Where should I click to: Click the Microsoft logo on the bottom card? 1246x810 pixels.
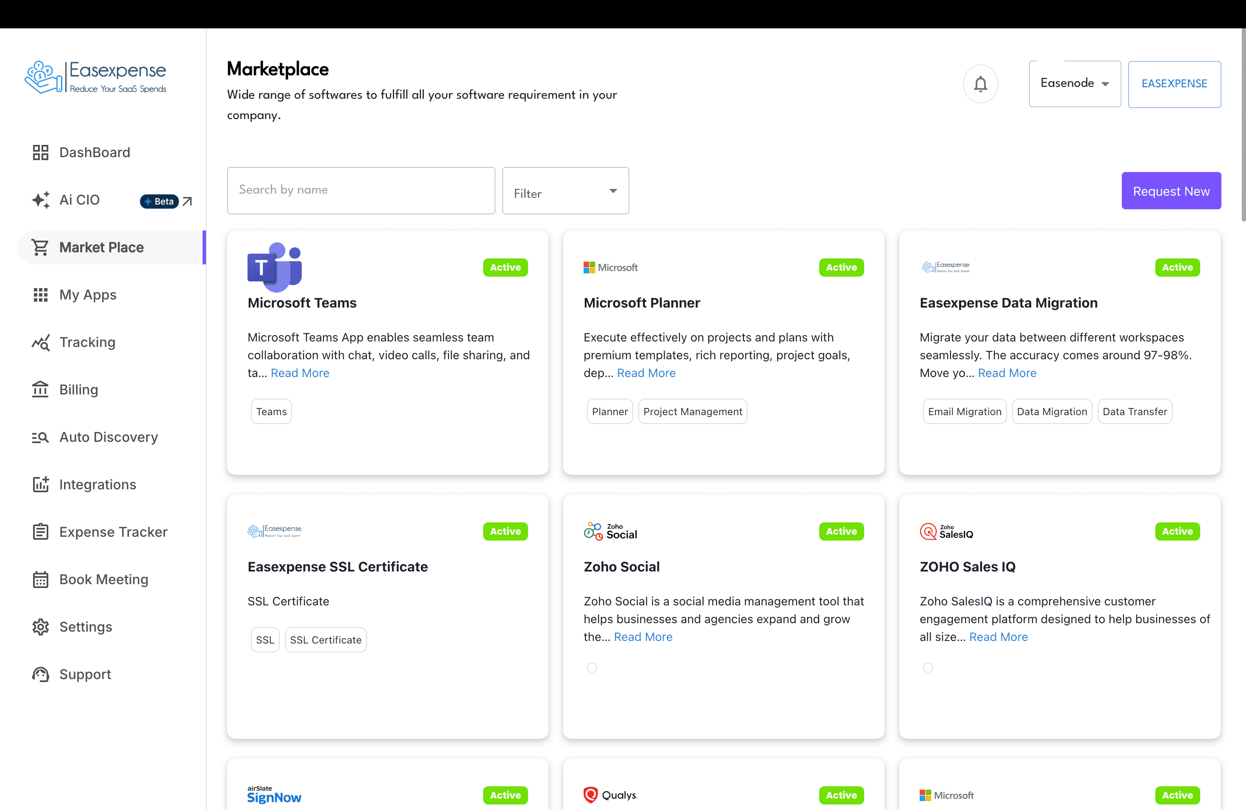946,795
